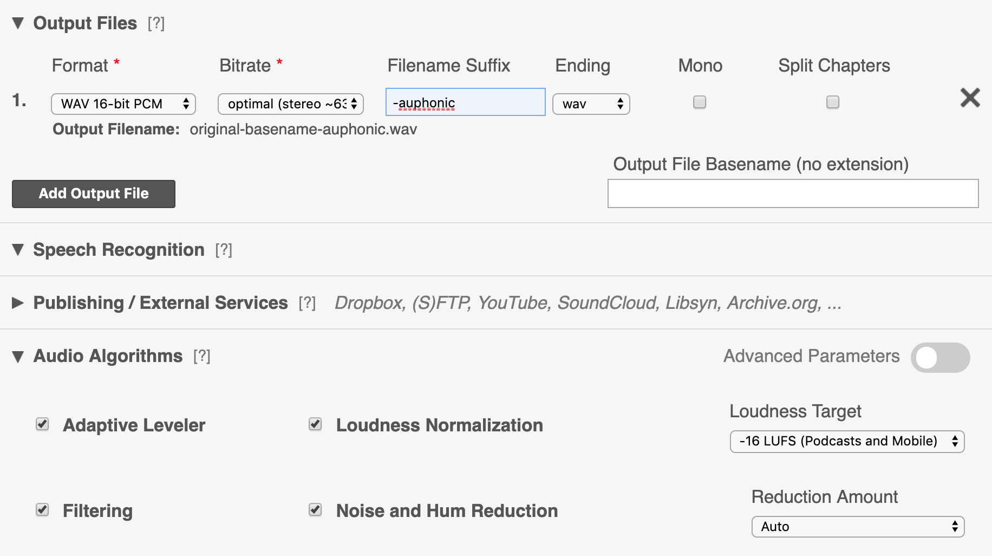
Task: Click the Output File Basename input field
Action: point(793,193)
